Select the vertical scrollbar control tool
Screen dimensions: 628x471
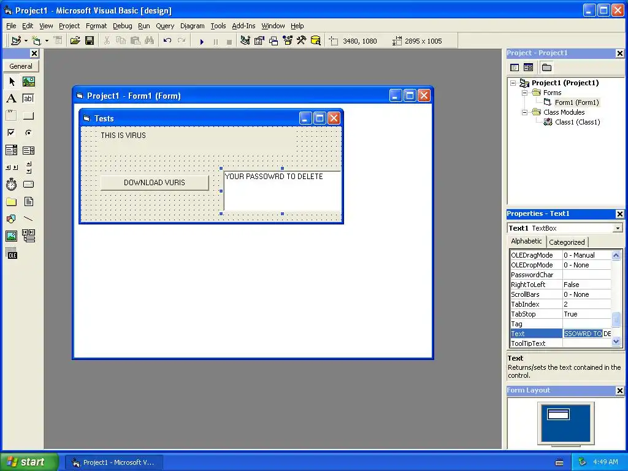click(x=28, y=167)
